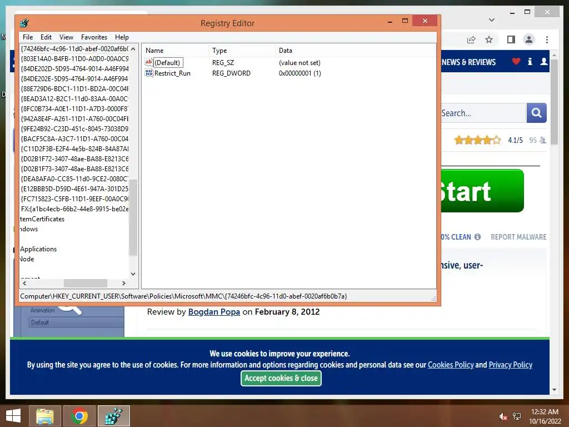Open NEWS & REVIEWS site tab
This screenshot has height=427, width=569.
pyautogui.click(x=468, y=62)
